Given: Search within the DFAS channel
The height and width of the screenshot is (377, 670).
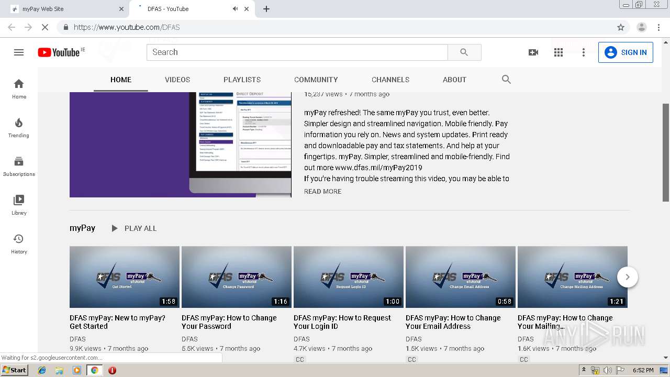Looking at the screenshot, I should pos(506,80).
